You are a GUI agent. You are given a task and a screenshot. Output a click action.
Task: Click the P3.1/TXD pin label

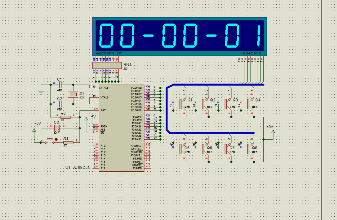click(x=136, y=149)
